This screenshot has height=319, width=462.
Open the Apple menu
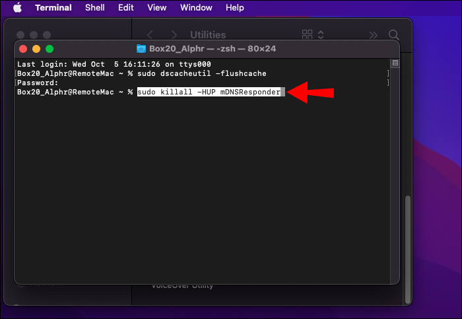point(17,8)
